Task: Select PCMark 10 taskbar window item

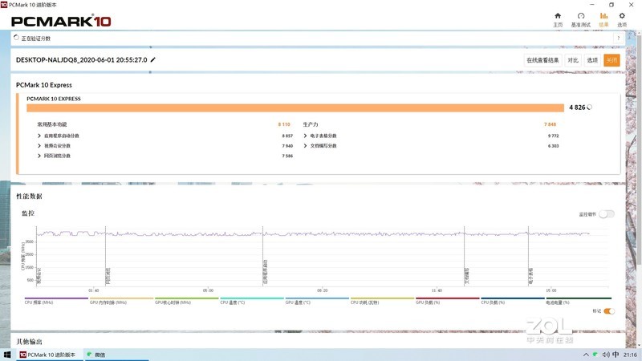Action: [47, 354]
